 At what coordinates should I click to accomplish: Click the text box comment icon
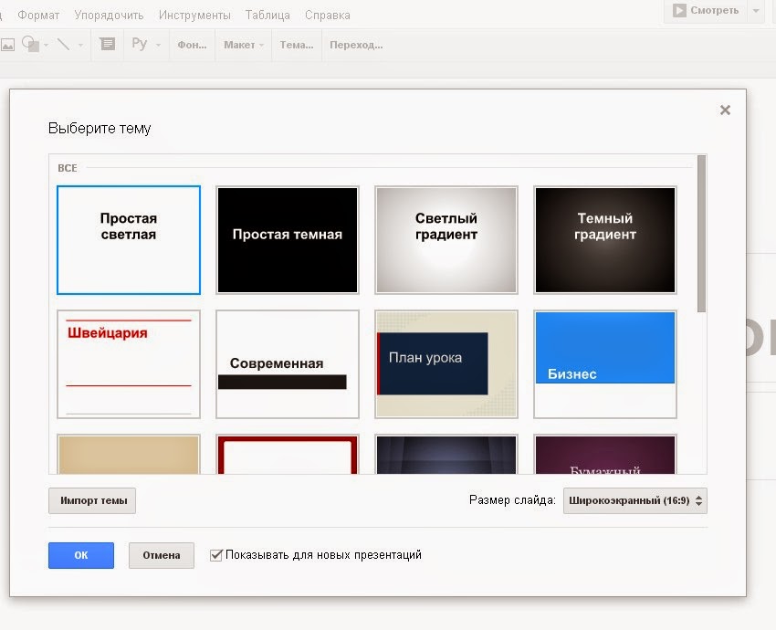[108, 44]
